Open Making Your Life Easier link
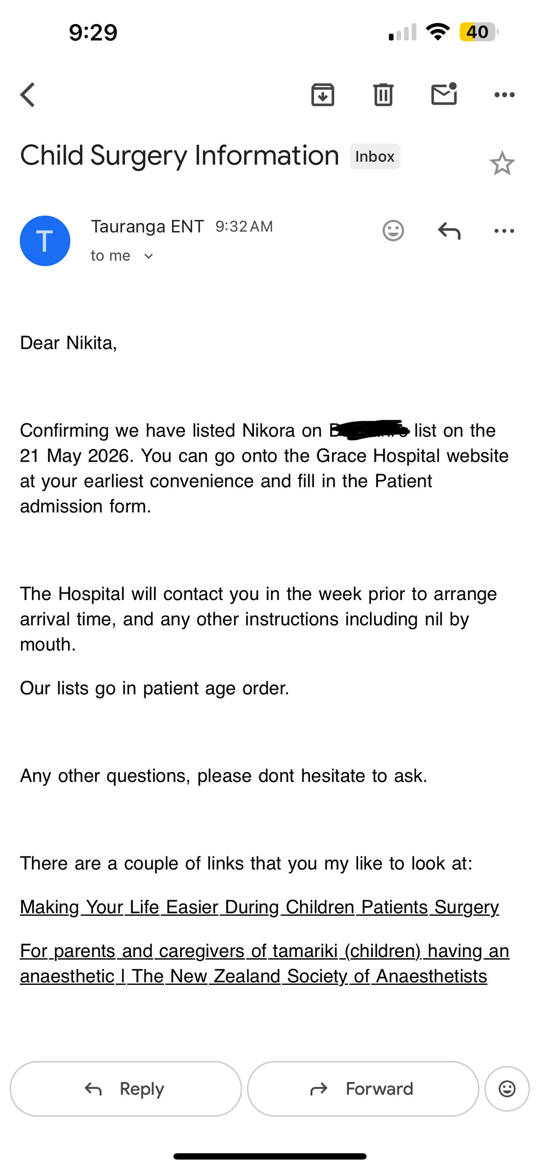The height and width of the screenshot is (1168, 540). click(x=259, y=907)
